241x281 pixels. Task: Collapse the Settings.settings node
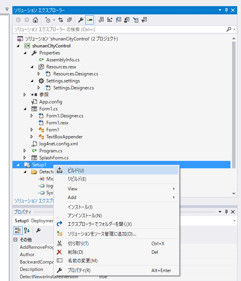pyautogui.click(x=32, y=81)
